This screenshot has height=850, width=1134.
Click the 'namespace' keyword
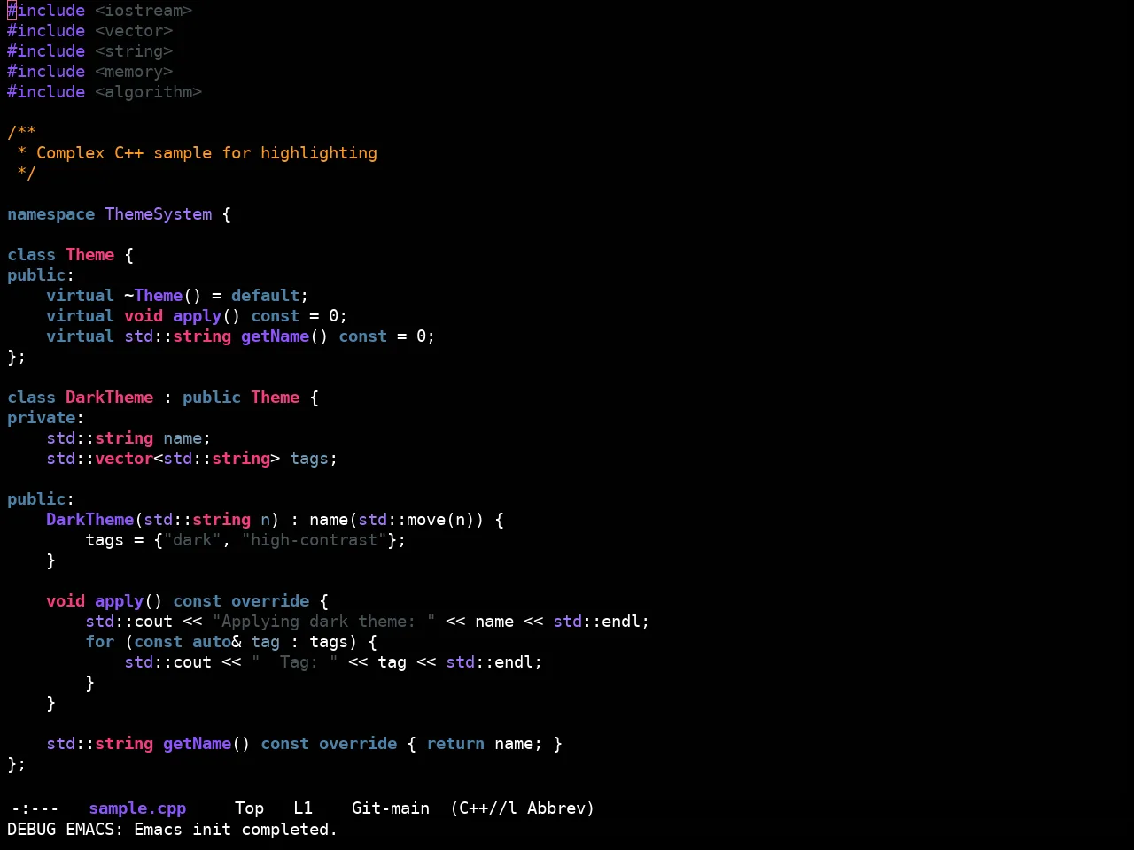click(50, 214)
